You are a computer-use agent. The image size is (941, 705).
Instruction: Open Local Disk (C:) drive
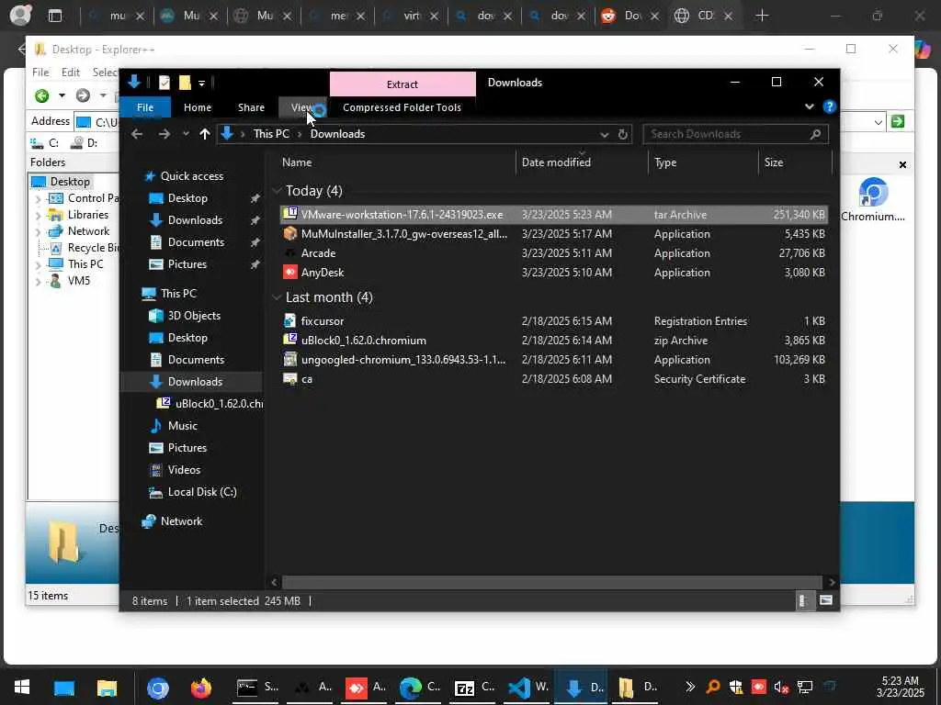201,492
